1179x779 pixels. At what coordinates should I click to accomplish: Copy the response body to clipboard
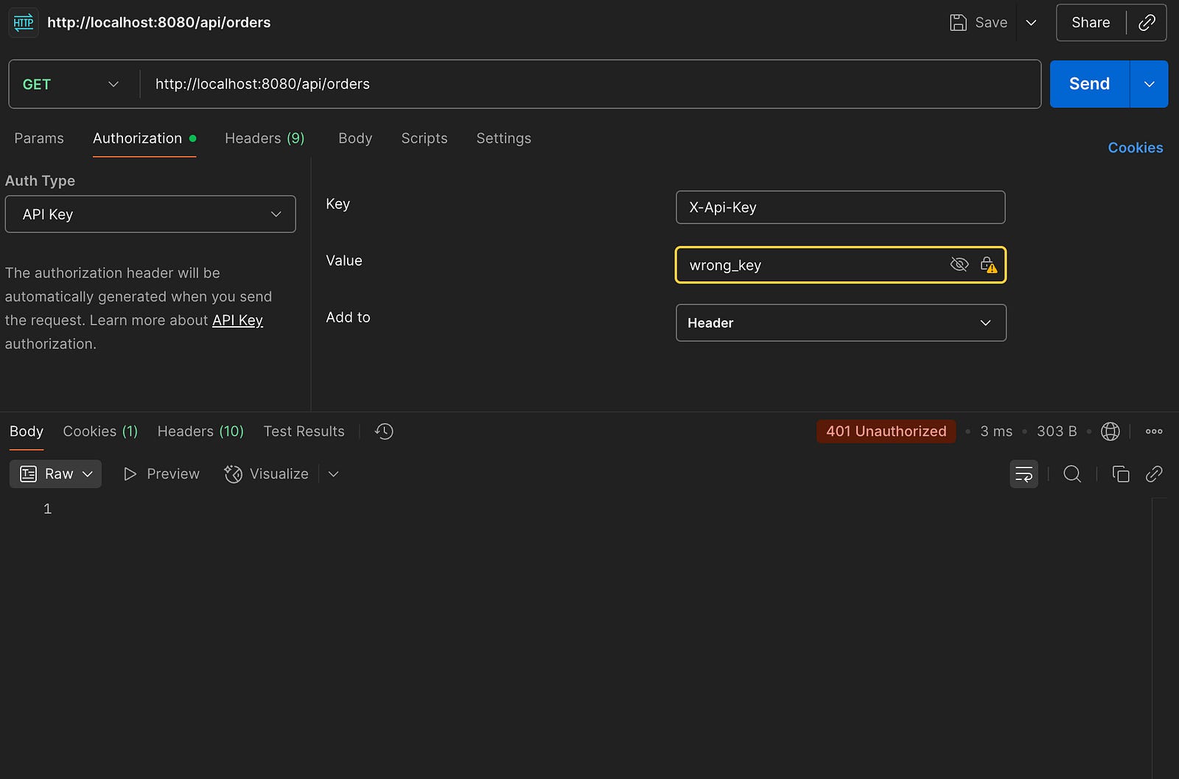1121,474
